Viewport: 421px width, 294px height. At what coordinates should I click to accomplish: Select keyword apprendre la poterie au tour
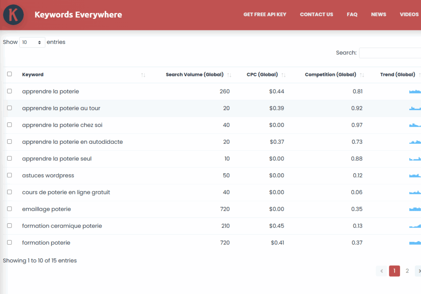[61, 108]
